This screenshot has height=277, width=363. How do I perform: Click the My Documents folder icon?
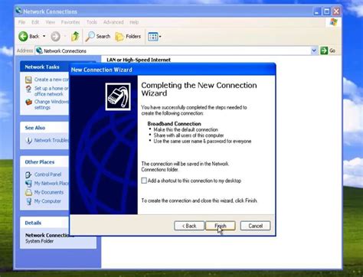point(28,192)
